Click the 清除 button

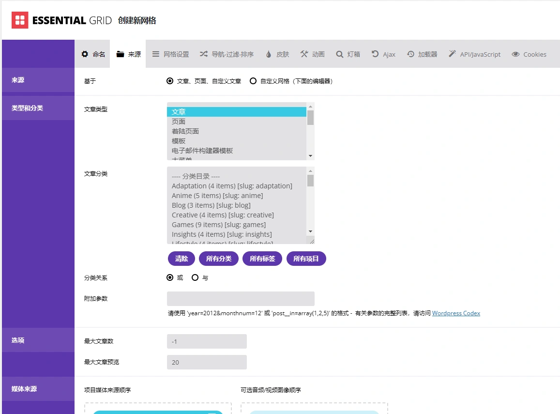coord(181,259)
